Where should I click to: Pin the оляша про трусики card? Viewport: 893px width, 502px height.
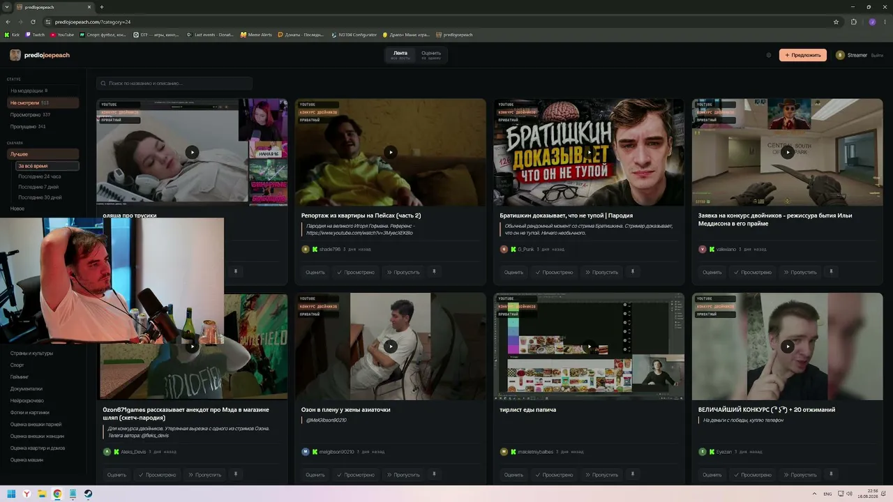tap(235, 271)
